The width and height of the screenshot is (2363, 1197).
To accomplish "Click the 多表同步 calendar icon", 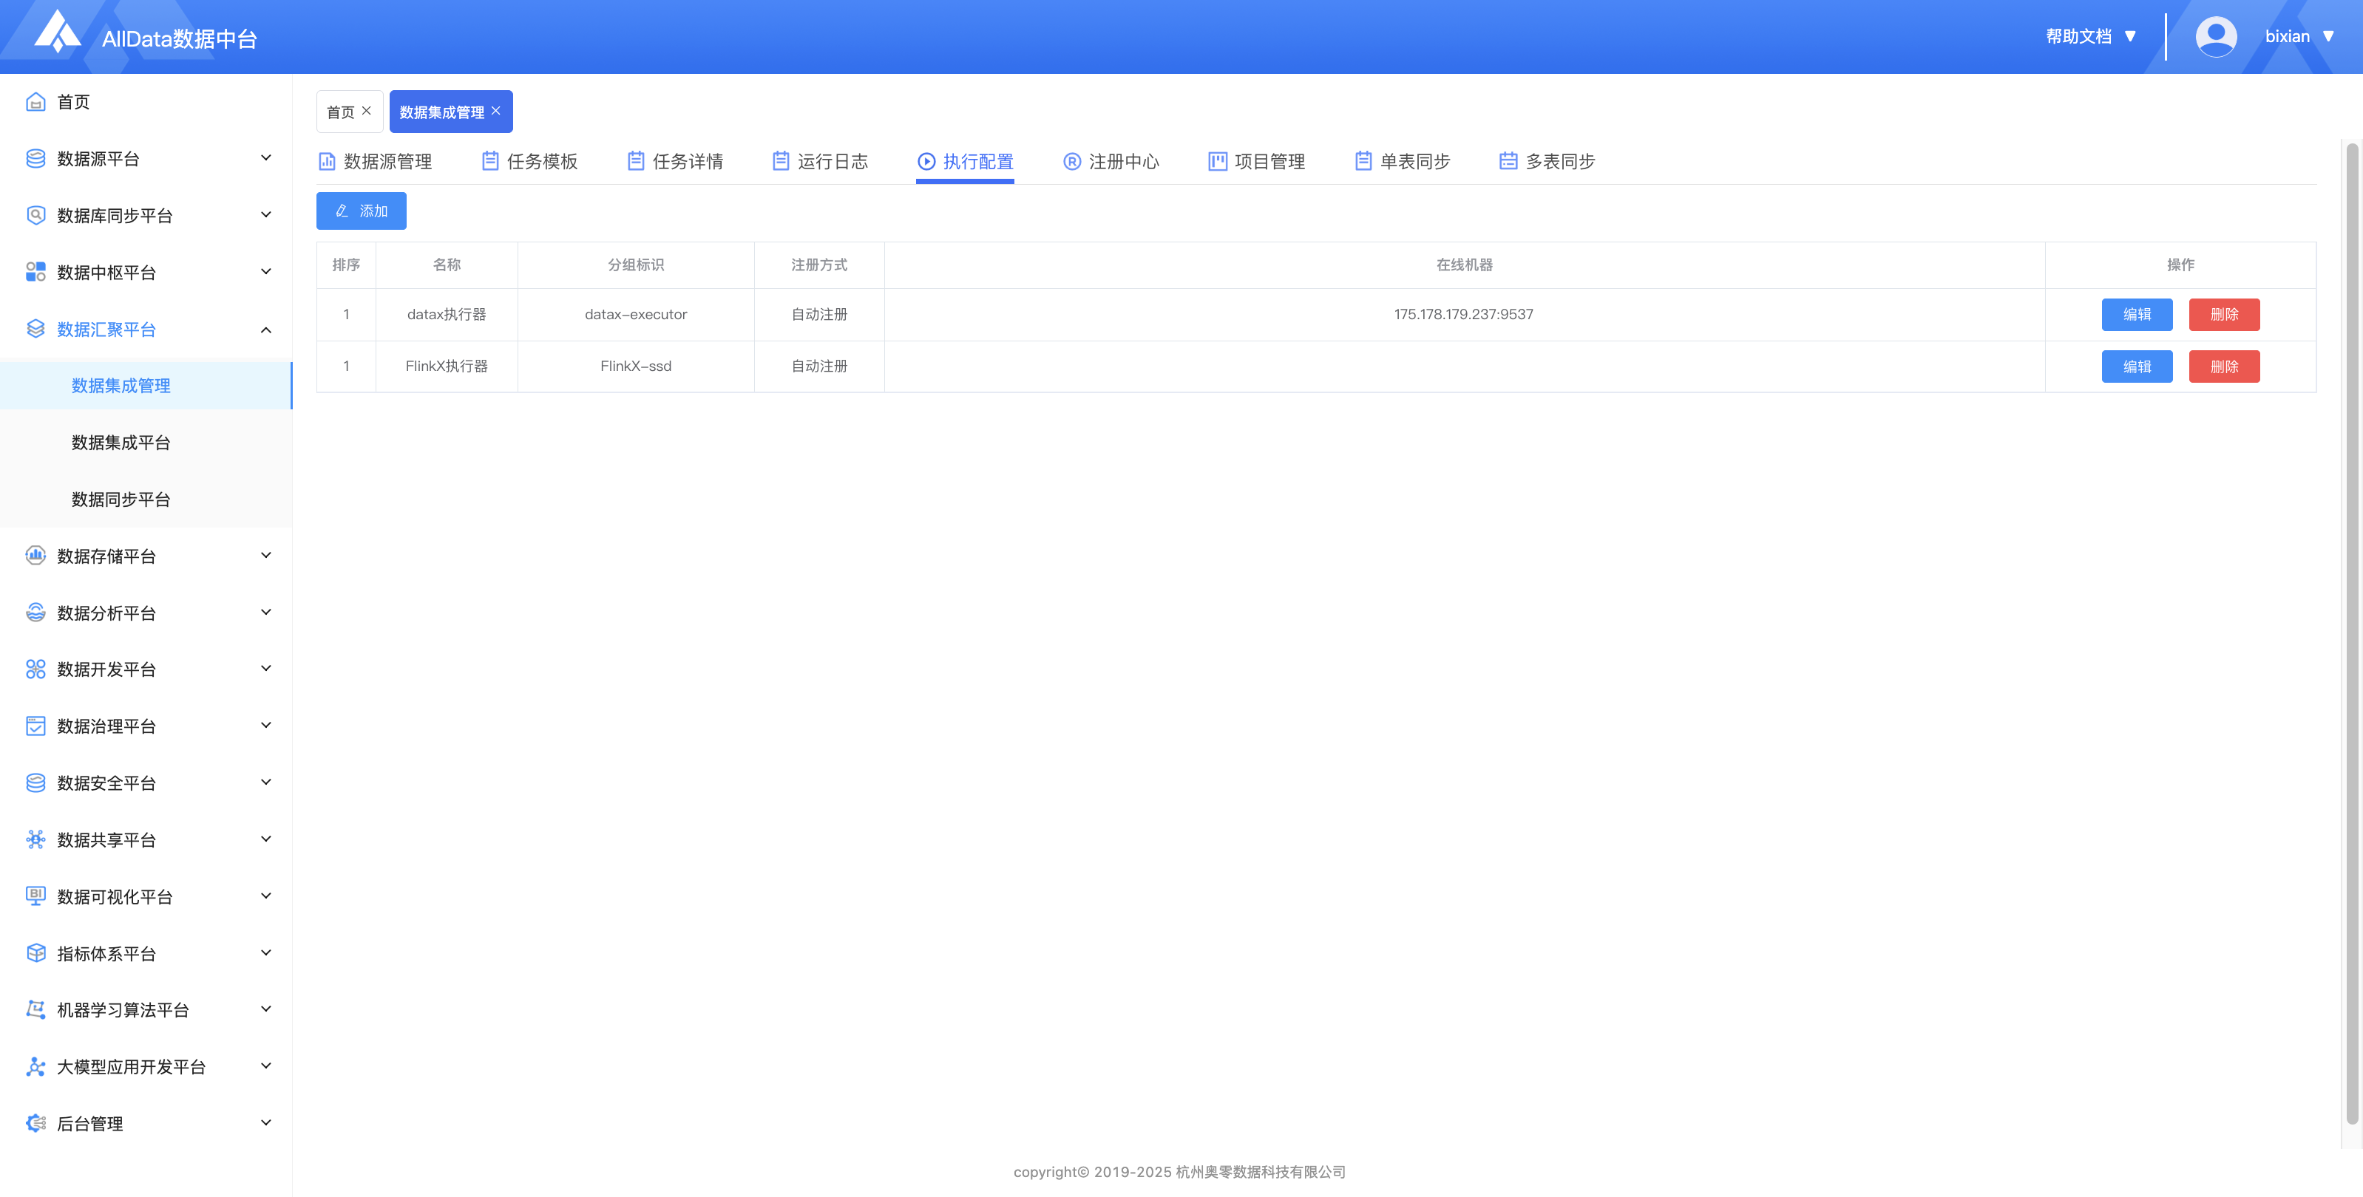I will tap(1508, 161).
